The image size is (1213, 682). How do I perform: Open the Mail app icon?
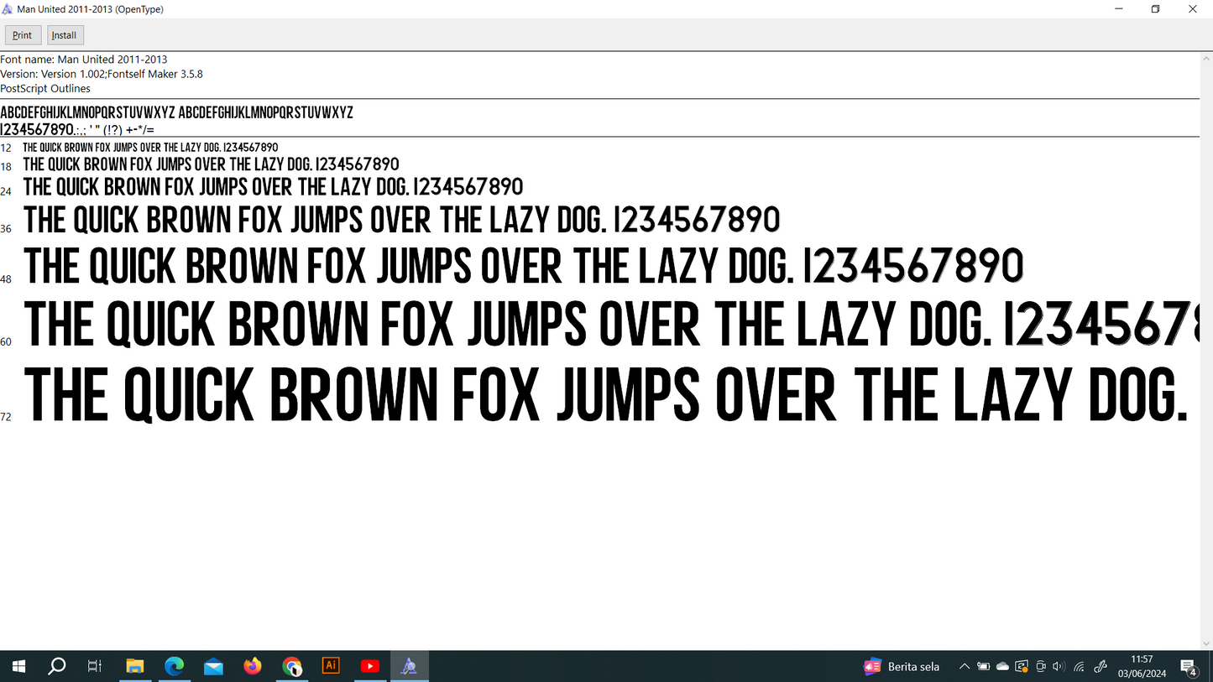(213, 666)
